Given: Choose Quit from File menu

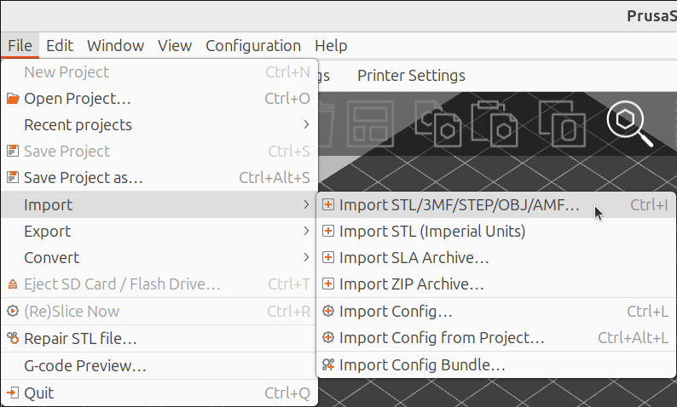Looking at the screenshot, I should 159,393.
